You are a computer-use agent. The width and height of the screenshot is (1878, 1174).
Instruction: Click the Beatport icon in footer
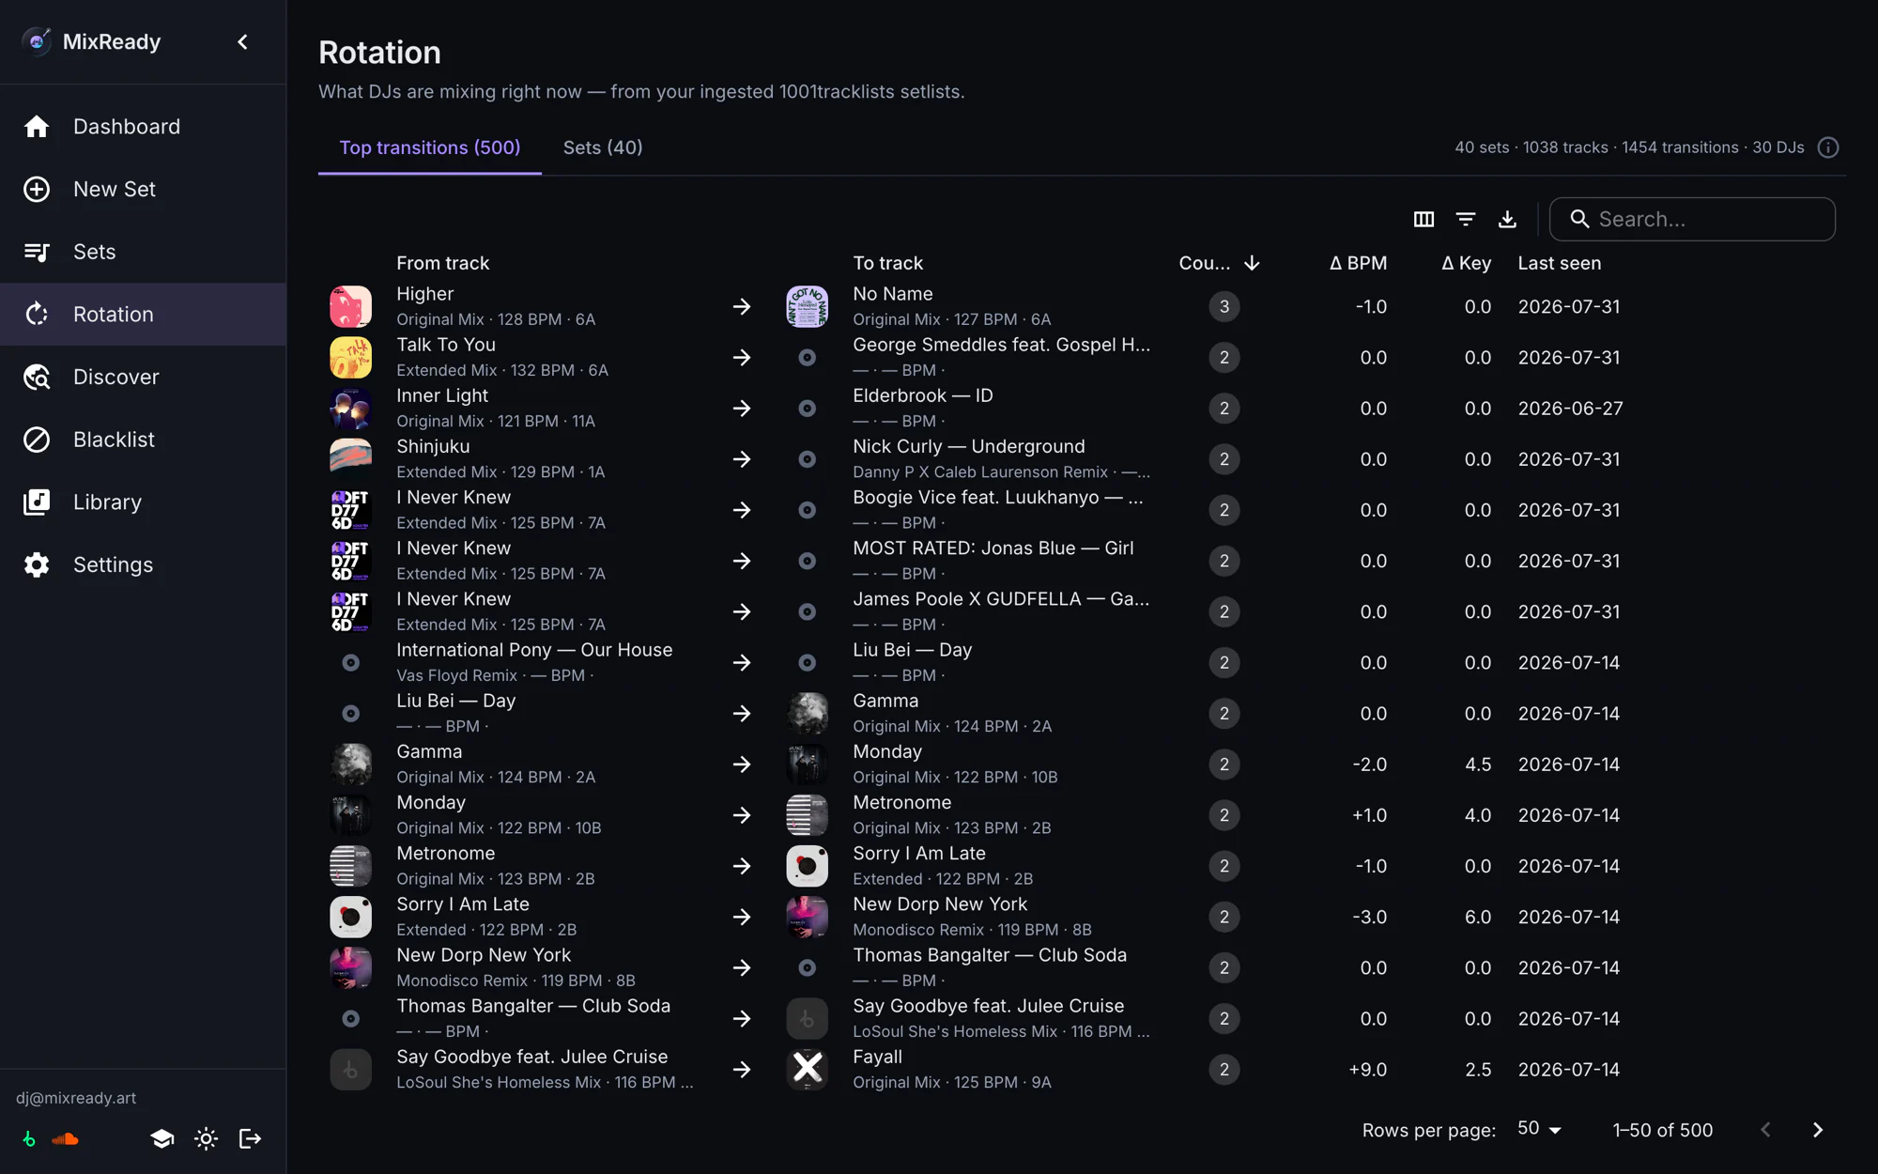pos(29,1139)
